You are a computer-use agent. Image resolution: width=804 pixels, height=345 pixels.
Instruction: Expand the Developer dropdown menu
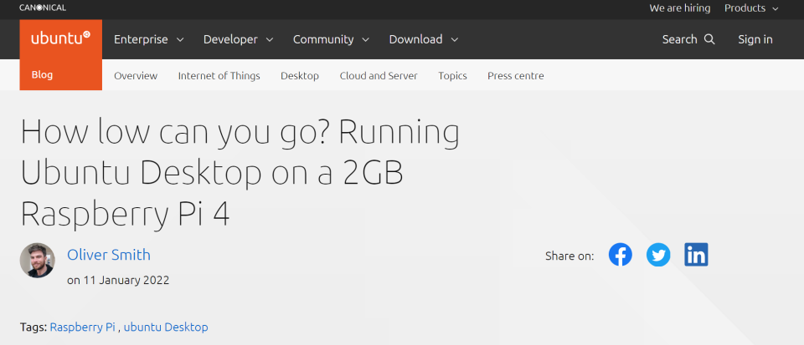coord(239,39)
